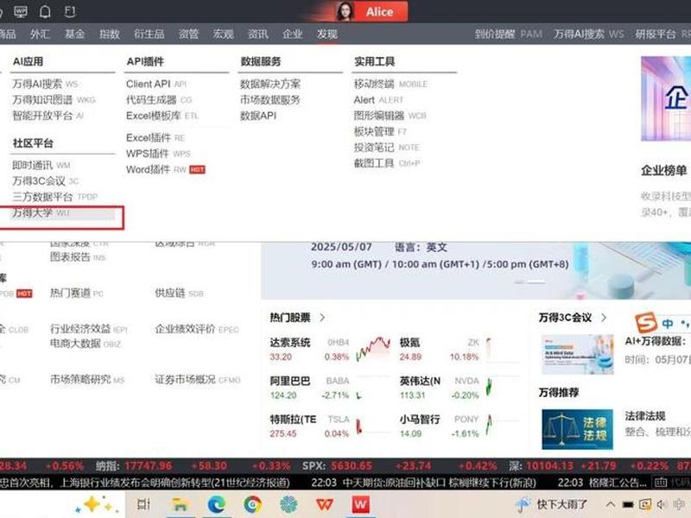Screen dimensions: 691x518
Task: Open Excel插件 RE
Action: pyautogui.click(x=155, y=138)
